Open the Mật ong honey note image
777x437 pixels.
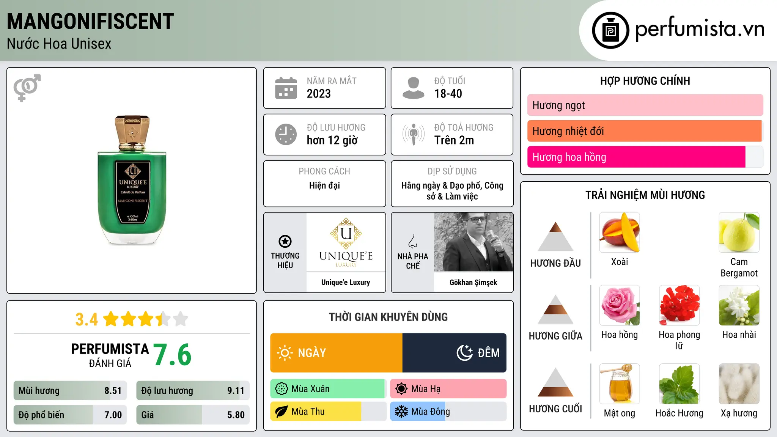(620, 384)
